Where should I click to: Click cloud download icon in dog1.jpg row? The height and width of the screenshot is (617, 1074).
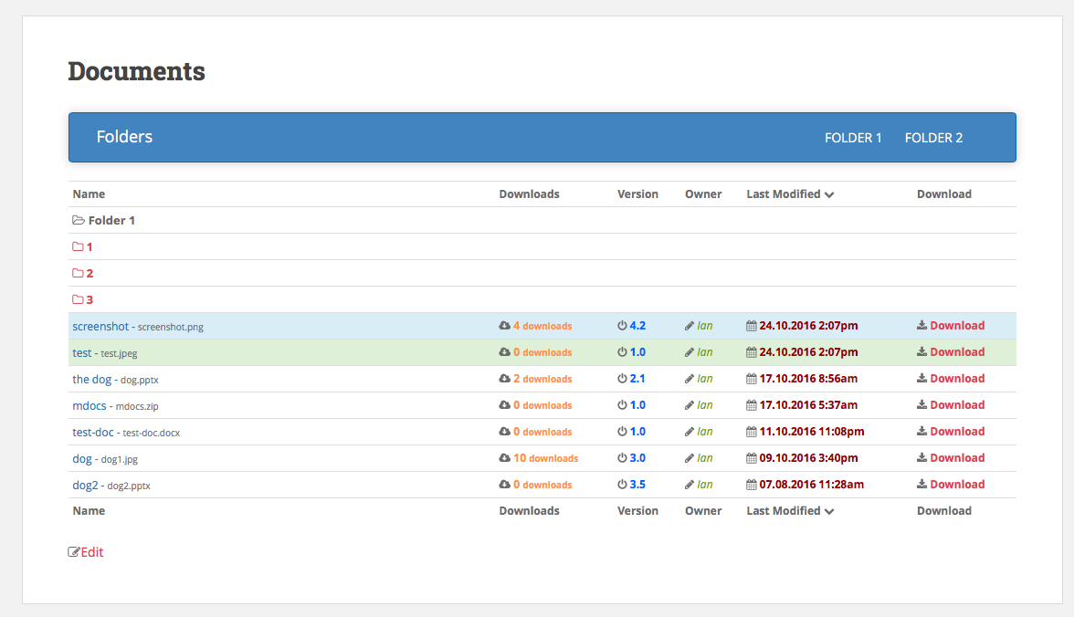pyautogui.click(x=505, y=458)
